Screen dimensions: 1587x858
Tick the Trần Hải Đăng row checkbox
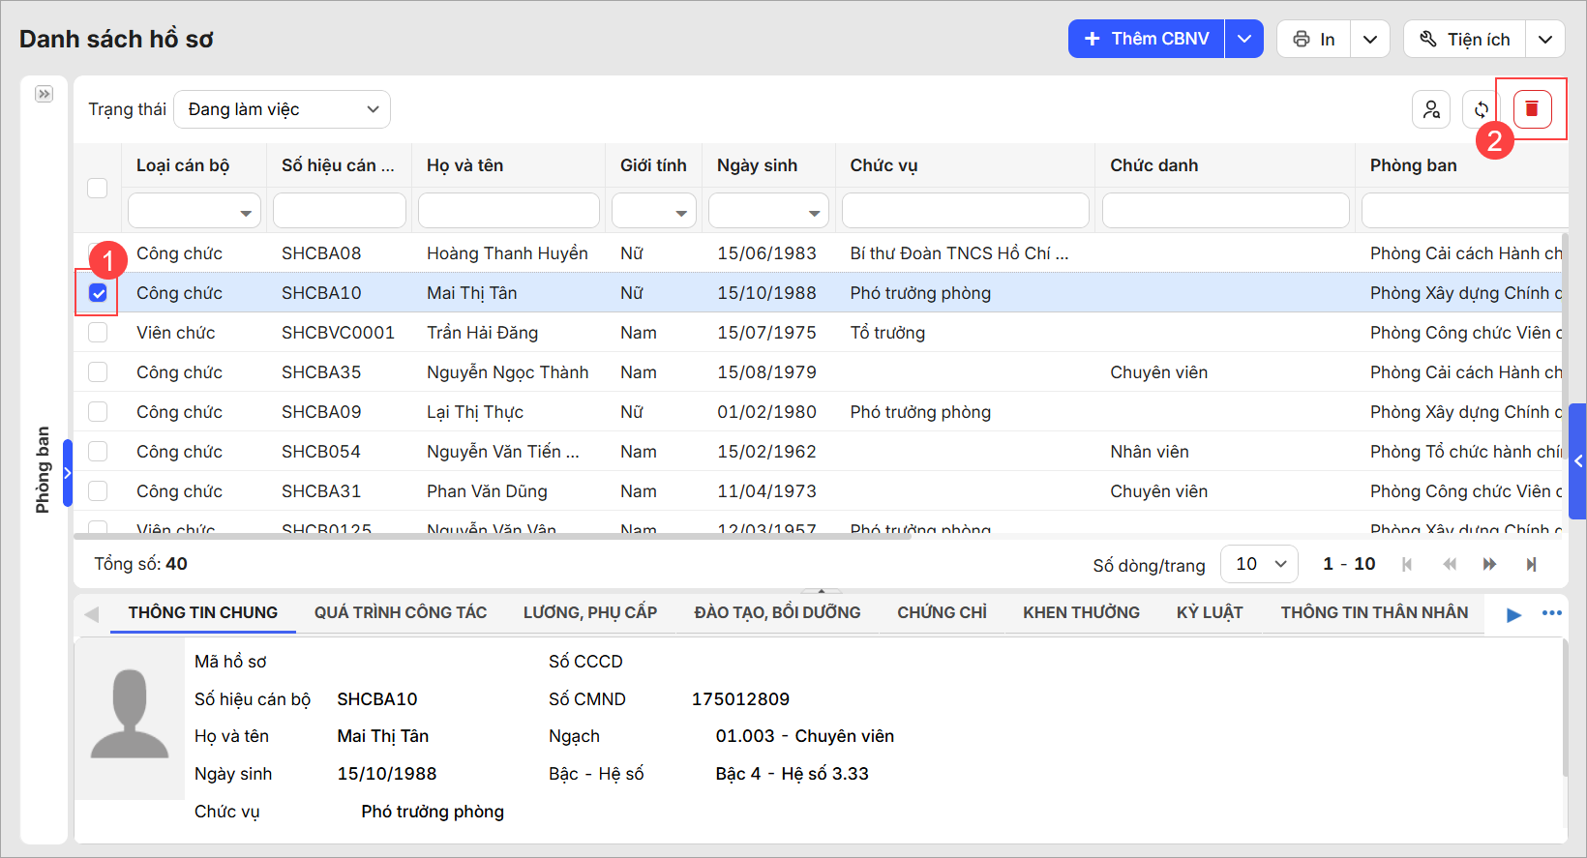98,333
